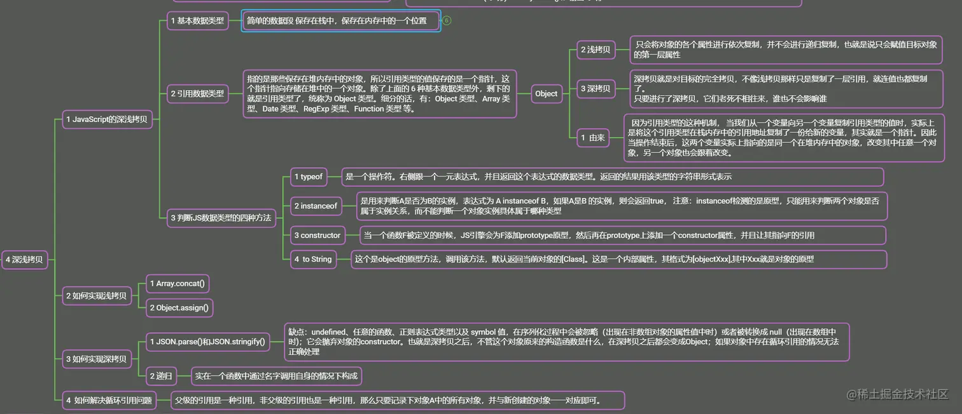Select node "2 Object.assign()"
This screenshot has width=962, height=414.
(179, 308)
